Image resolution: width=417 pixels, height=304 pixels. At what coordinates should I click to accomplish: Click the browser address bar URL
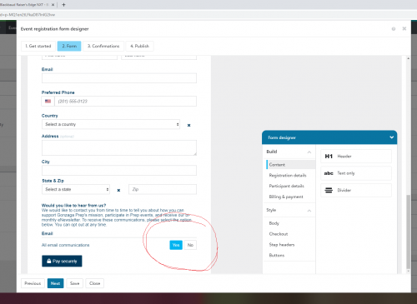coord(28,15)
